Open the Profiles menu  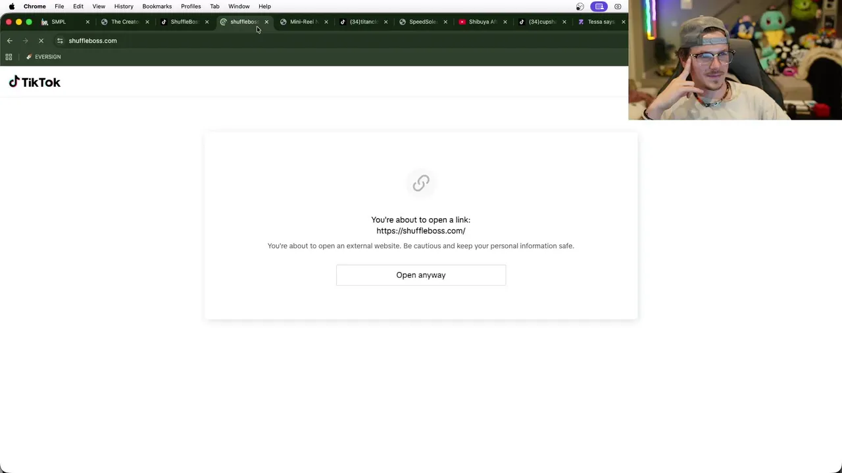(191, 7)
